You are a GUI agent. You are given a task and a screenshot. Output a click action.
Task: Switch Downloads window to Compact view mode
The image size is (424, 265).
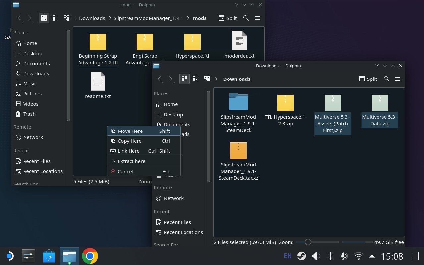click(x=196, y=79)
